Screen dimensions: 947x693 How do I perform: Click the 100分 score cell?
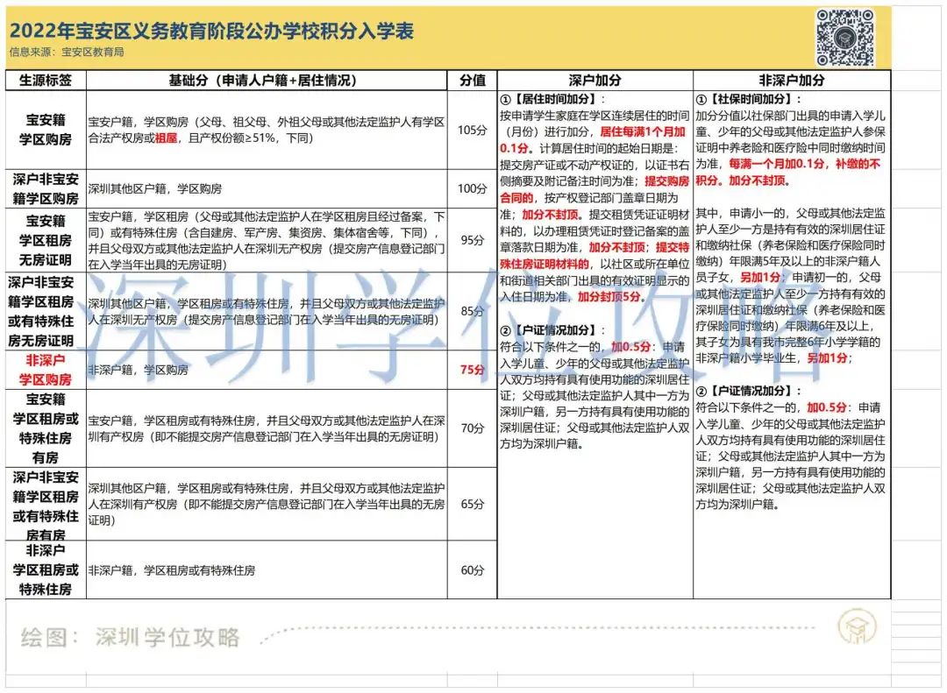click(x=473, y=189)
